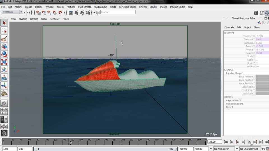Viewport: 269px width, 151px height.
Task: Activate the Soft Modification tool
Action: click(x=4, y=77)
